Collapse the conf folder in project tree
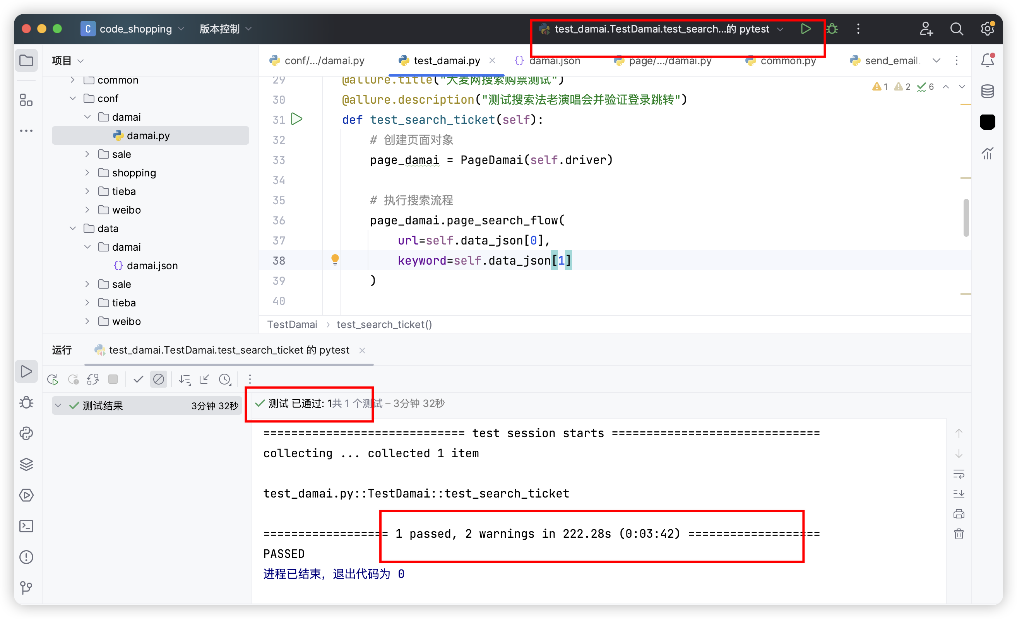The height and width of the screenshot is (619, 1017). click(x=73, y=99)
